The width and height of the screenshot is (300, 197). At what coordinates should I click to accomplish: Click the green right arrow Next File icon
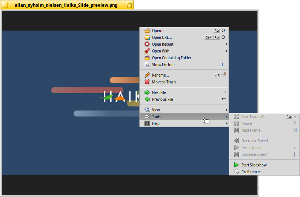click(x=147, y=92)
